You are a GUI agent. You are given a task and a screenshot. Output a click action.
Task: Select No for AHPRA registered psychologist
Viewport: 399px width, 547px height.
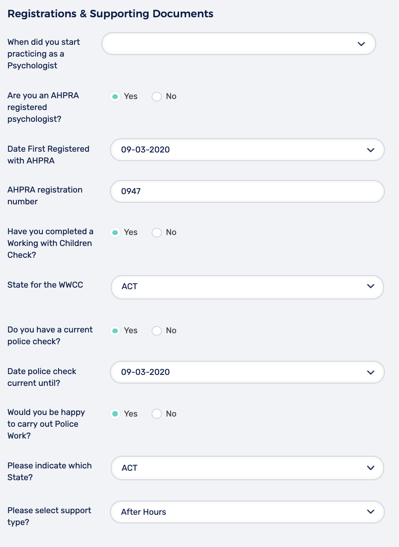tap(157, 97)
